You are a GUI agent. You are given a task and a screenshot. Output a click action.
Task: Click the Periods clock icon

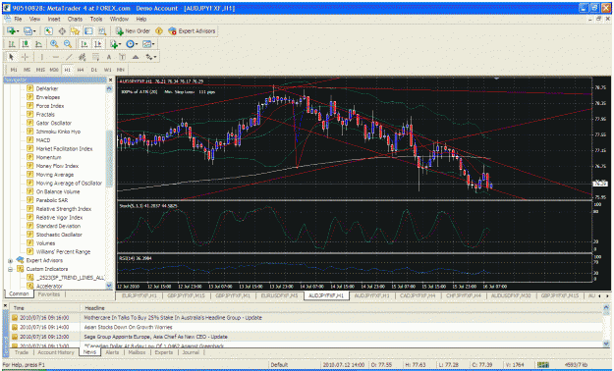[131, 44]
